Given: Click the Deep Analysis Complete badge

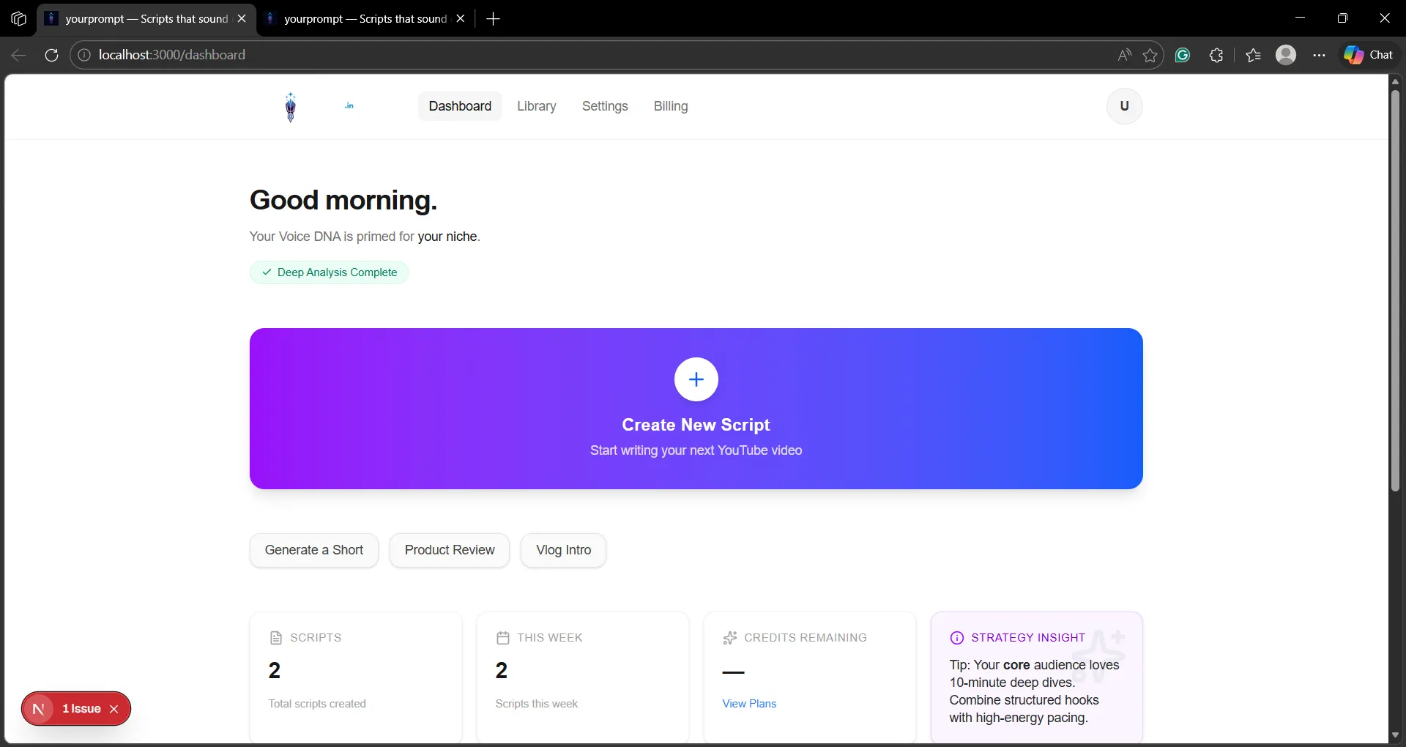Looking at the screenshot, I should (329, 272).
